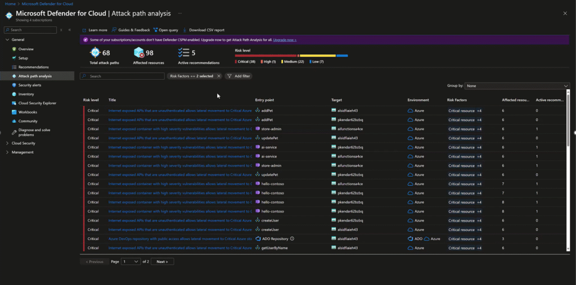Viewport: 576px width, 285px height.
Task: Click the Download CSV report icon
Action: (185, 30)
